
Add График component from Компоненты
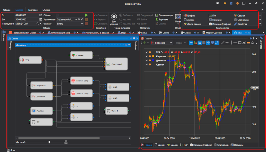tap(189, 16)
